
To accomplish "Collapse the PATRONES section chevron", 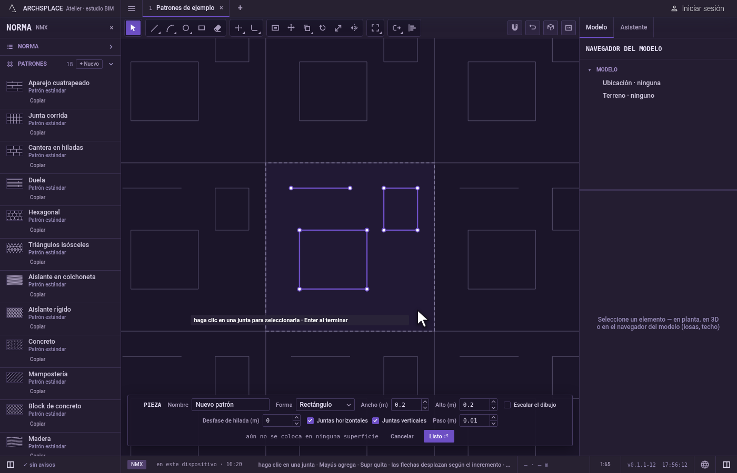I will point(111,64).
